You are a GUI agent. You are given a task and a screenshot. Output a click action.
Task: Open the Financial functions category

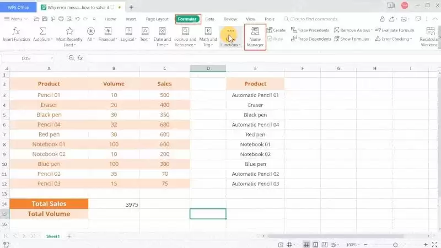tap(107, 35)
